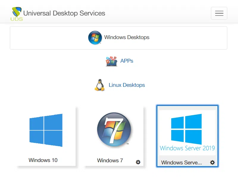Open the hamburger navigation menu

tap(219, 13)
